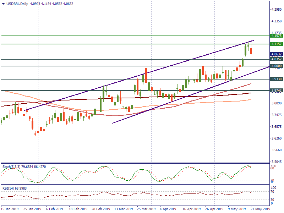Select the 3.9330 support price tag
Image resolution: width=284 pixels, height=213 pixels.
(x=276, y=79)
